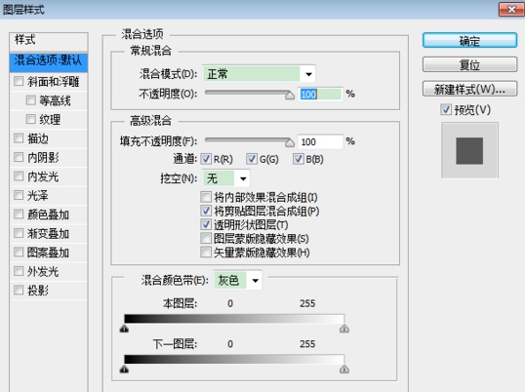Click the 下一图层 black point slider triangle
The height and width of the screenshot is (392, 525).
(124, 370)
